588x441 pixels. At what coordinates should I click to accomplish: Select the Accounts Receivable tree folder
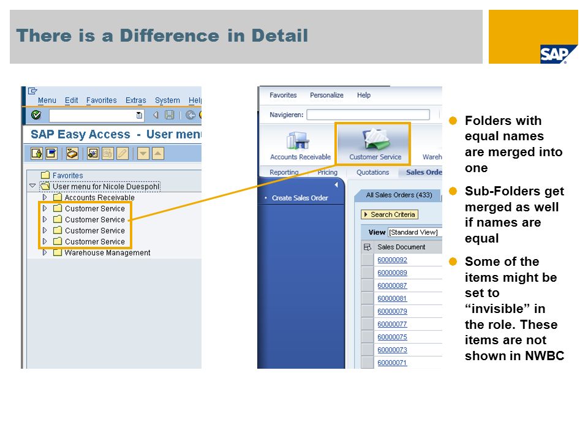[94, 197]
